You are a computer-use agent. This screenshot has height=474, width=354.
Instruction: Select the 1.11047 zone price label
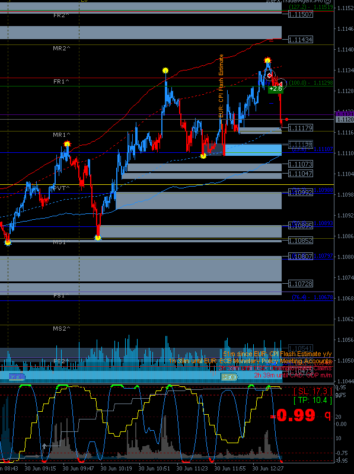click(x=301, y=174)
